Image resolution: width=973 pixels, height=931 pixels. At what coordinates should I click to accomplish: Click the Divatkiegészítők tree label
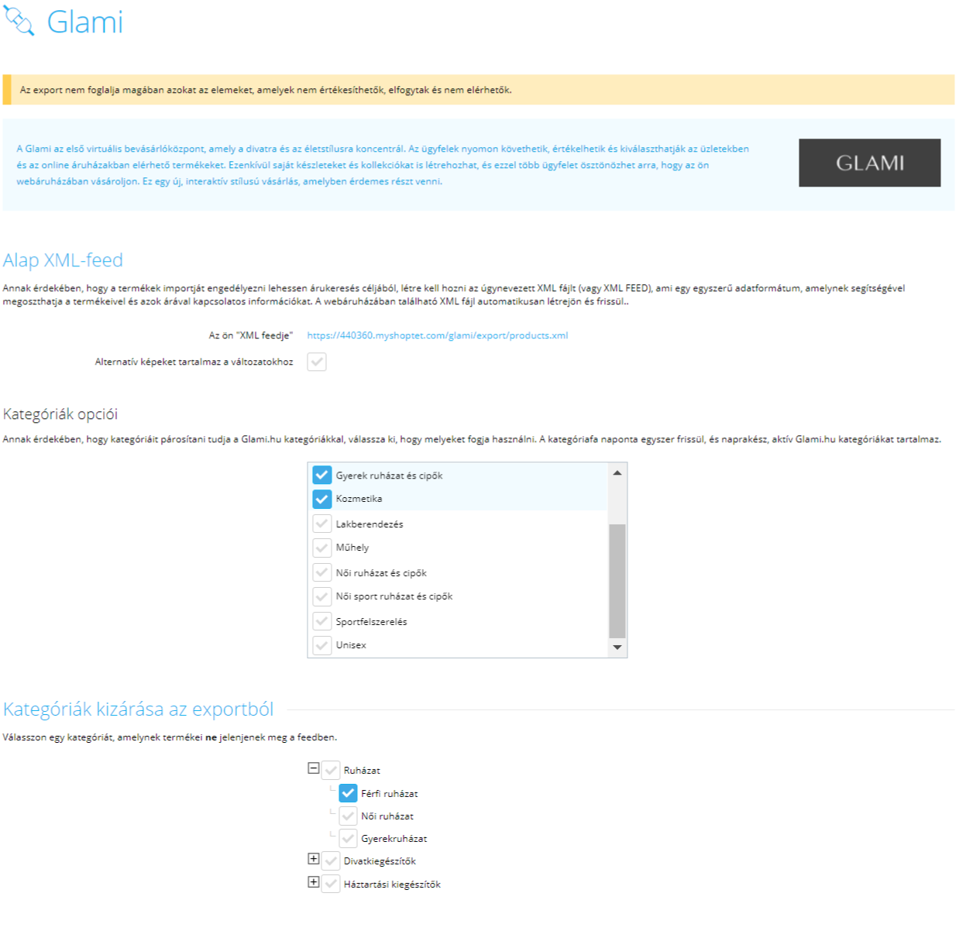[x=380, y=861]
